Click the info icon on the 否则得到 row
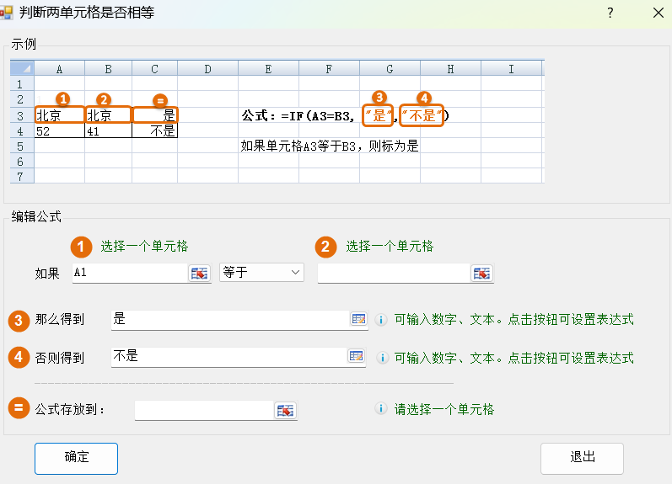The image size is (672, 484). pos(380,358)
